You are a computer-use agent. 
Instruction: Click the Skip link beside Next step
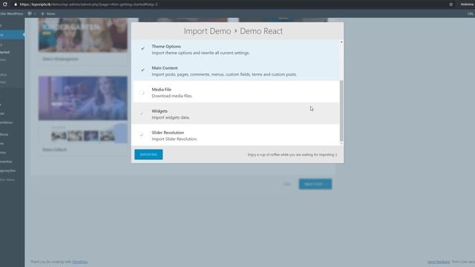tap(287, 184)
